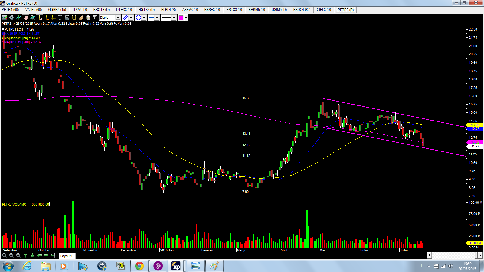Viewport: 484px width, 272px height.
Task: Open the Windows Start button
Action: coord(8,266)
